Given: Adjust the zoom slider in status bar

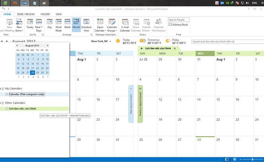Looking at the screenshot, I should coord(252,159).
